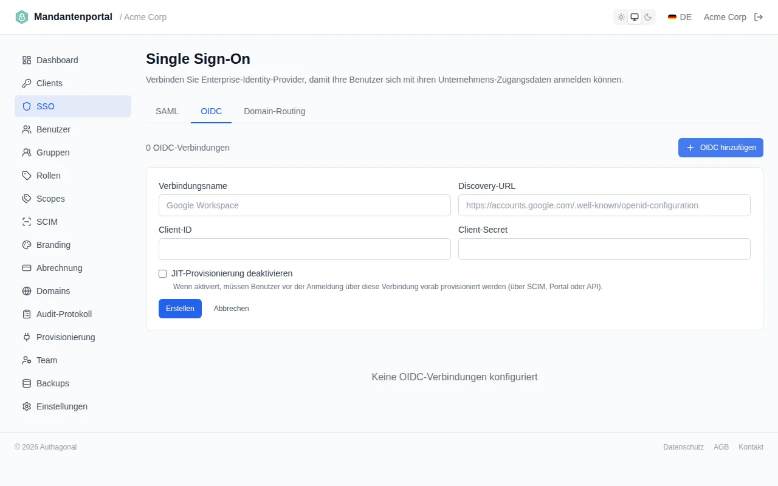Enable JIT-Provisionierung deaktivieren checkbox

tap(163, 274)
